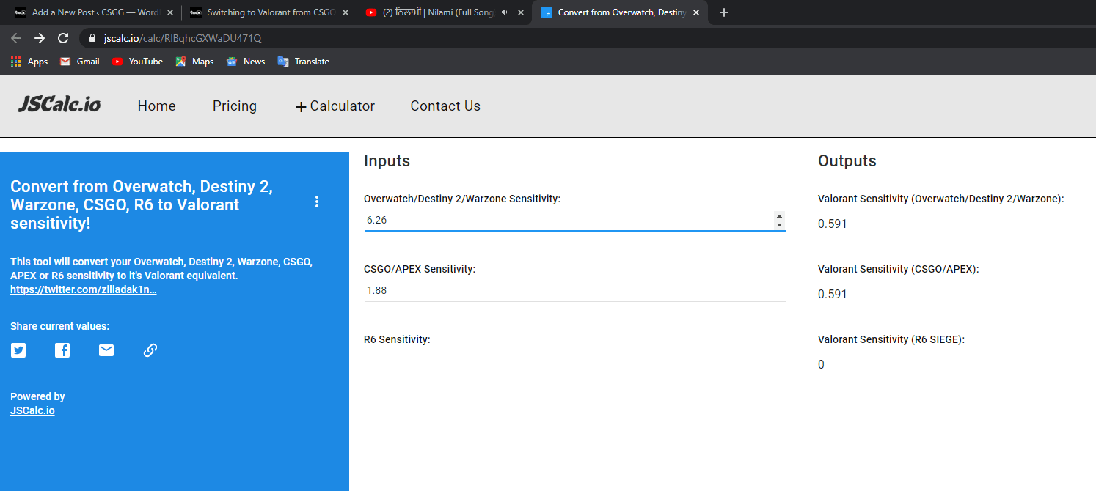
Task: Click the Outputs heading
Action: point(847,161)
